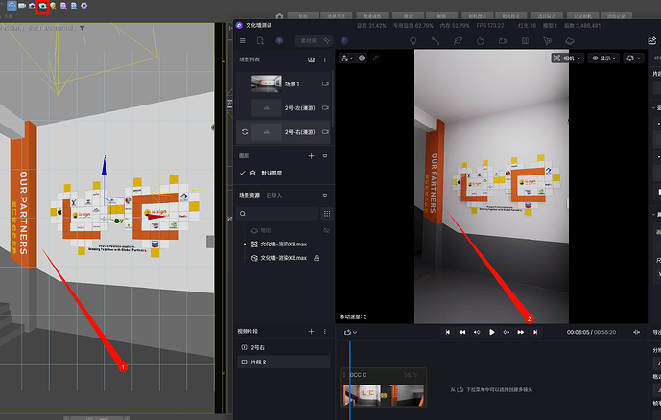Toggle the checkmark on 默认图层
Screen dimensions: 661x420
[243, 173]
